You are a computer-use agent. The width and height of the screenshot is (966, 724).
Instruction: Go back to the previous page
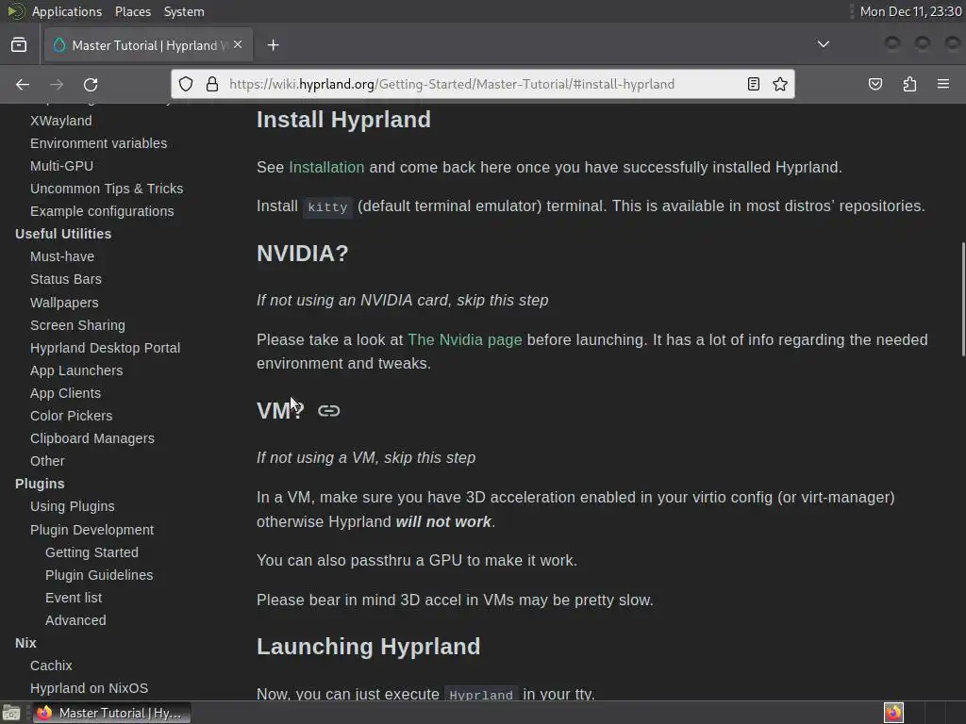point(23,84)
